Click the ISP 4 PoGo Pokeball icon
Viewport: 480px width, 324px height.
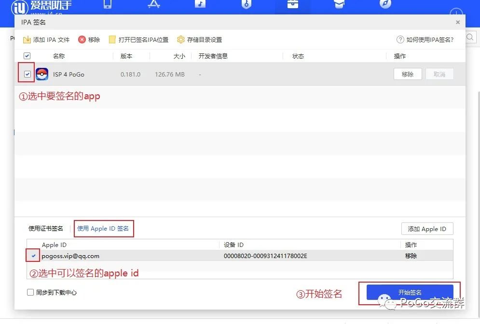(42, 74)
